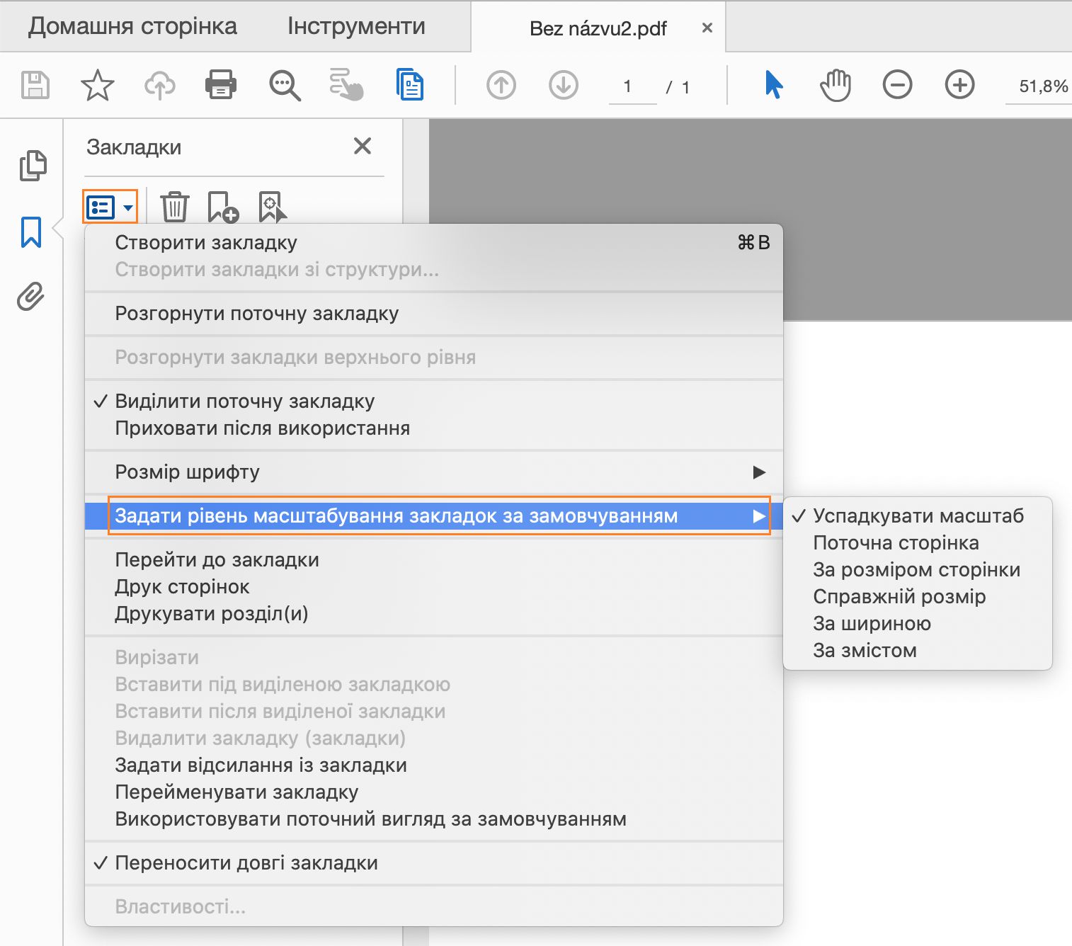Viewport: 1072px width, 946px height.
Task: Expand Задати рівень масштабування закладок submenu
Action: [x=433, y=516]
